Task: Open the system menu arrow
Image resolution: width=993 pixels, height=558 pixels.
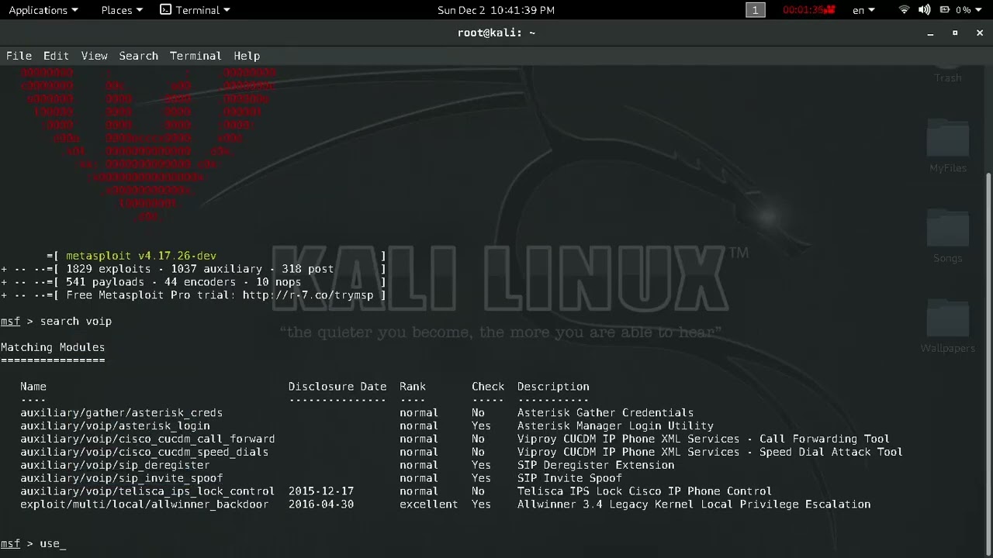Action: click(x=979, y=10)
